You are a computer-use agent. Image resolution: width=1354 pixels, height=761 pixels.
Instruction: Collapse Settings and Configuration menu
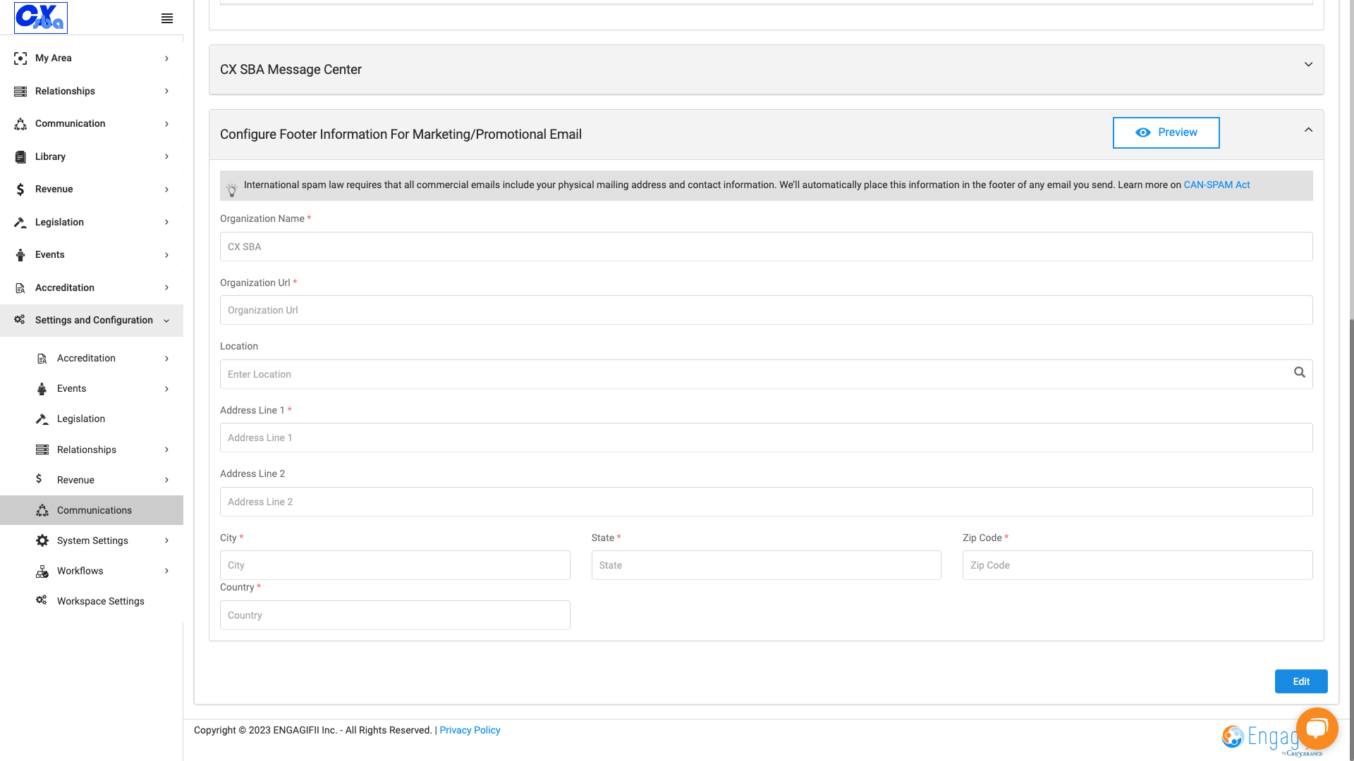pos(166,321)
